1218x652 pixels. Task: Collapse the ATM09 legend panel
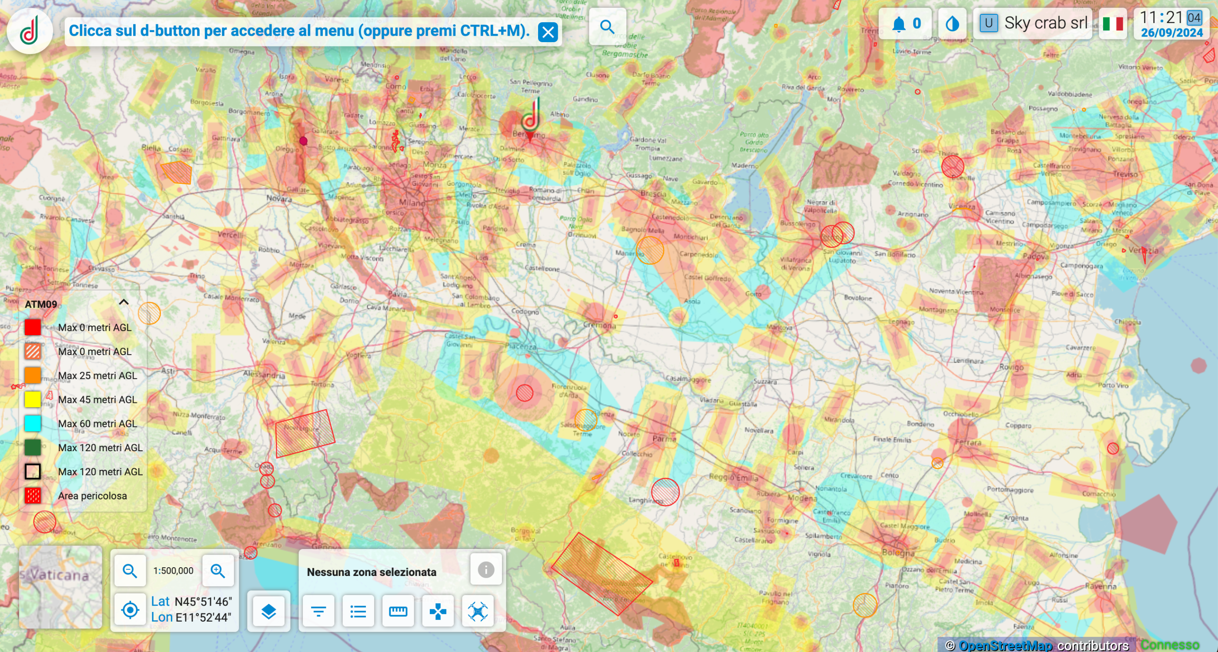click(x=124, y=303)
